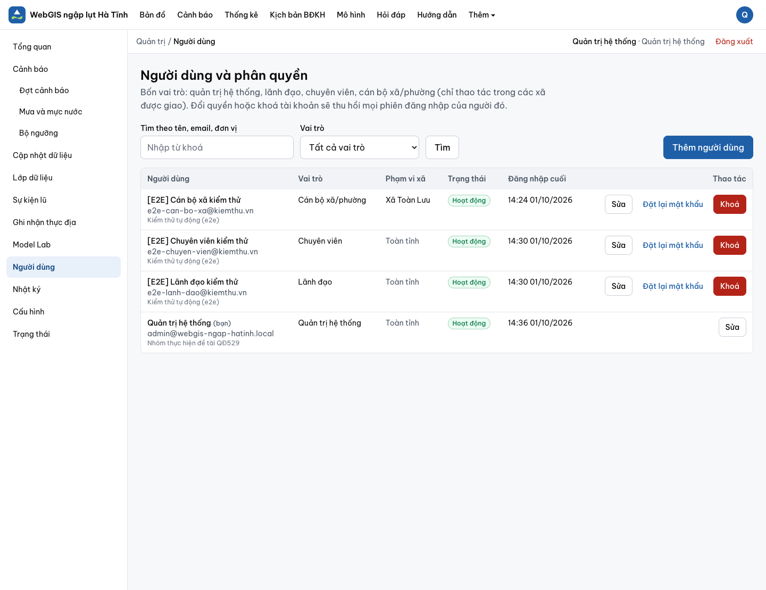Open Hướng dẫn from the top menu

437,15
